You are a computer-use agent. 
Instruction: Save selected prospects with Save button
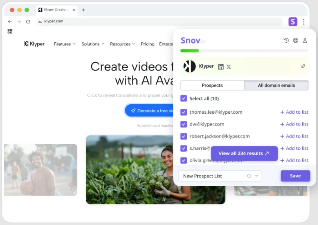click(x=295, y=176)
